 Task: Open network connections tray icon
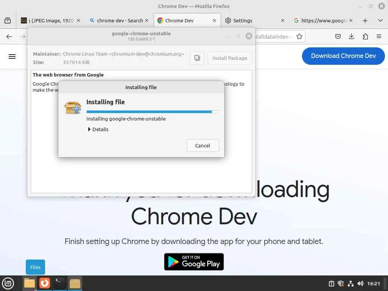pyautogui.click(x=350, y=283)
